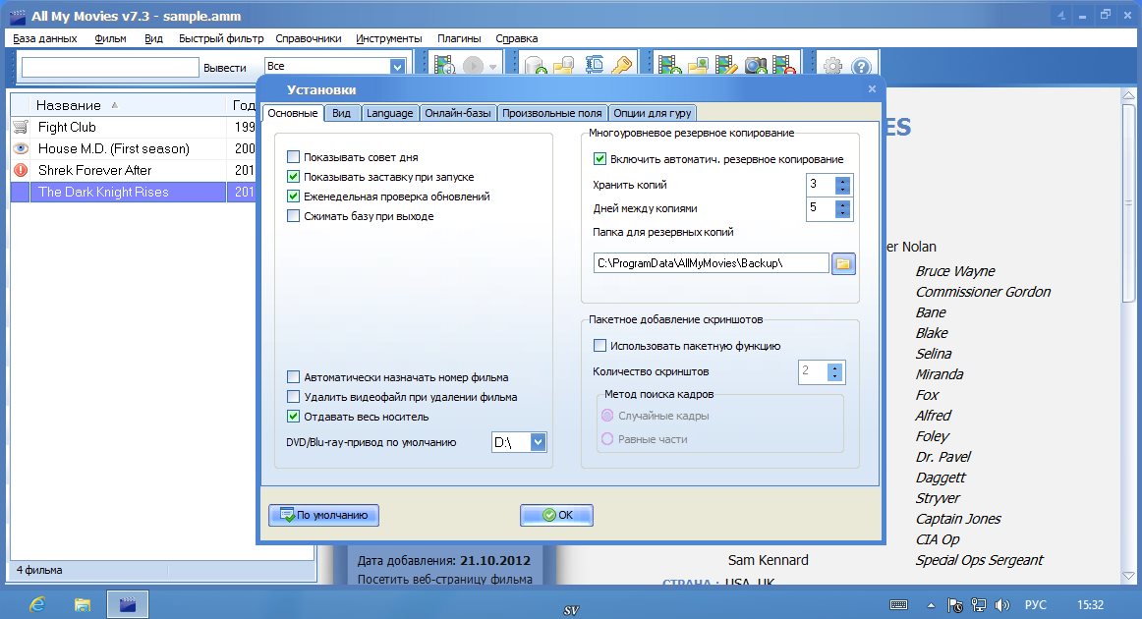This screenshot has height=619, width=1142.
Task: Click the edit movie pencil icon
Action: (x=726, y=66)
